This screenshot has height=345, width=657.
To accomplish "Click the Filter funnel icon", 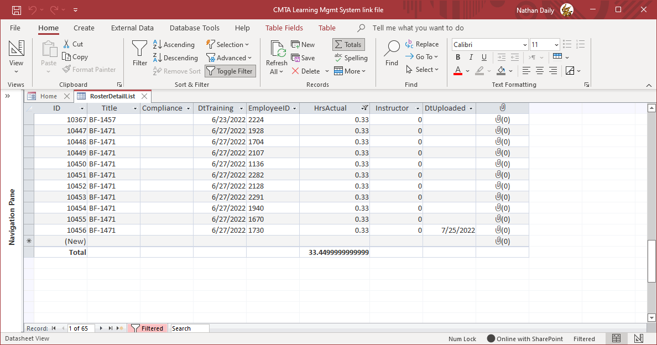I will point(140,49).
